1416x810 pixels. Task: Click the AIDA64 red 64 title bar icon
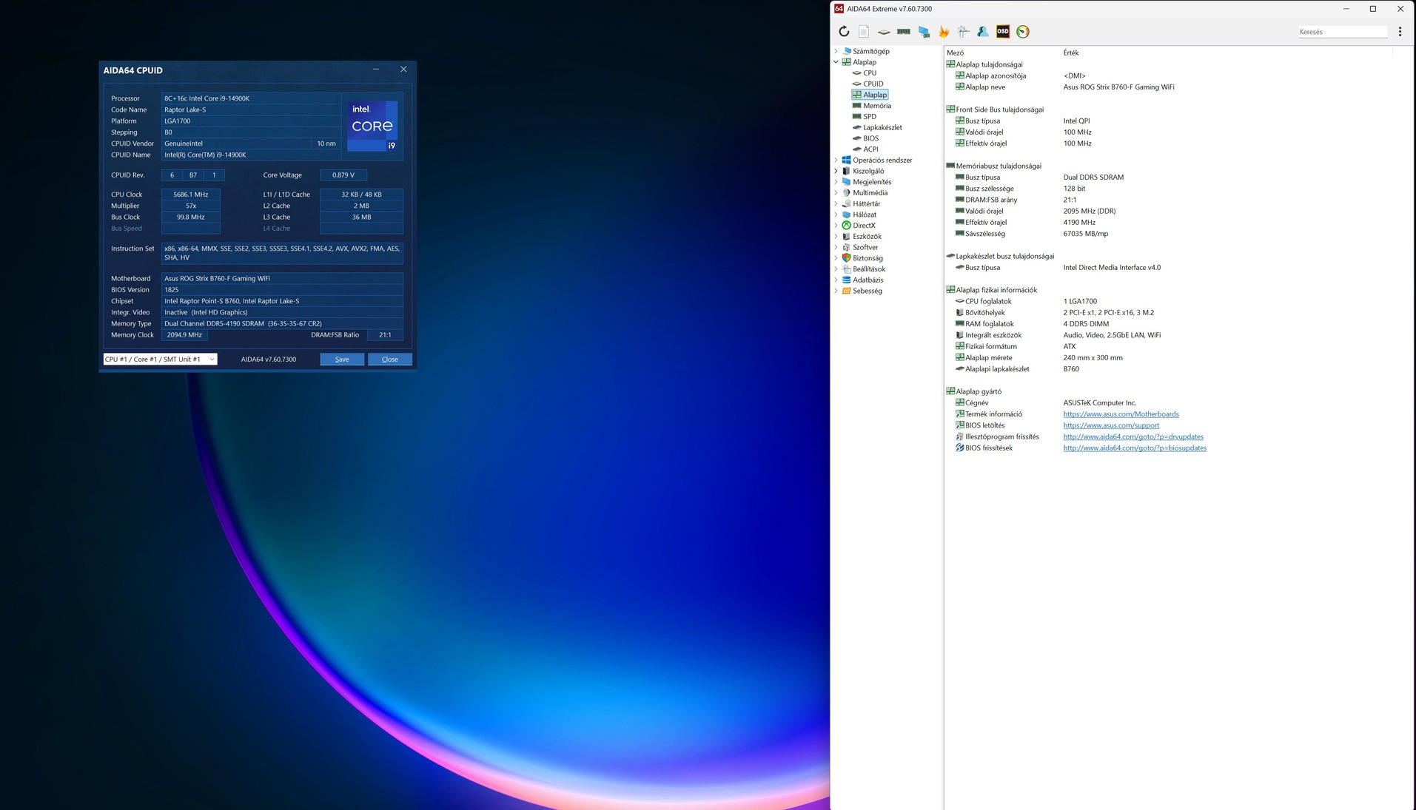tap(839, 9)
